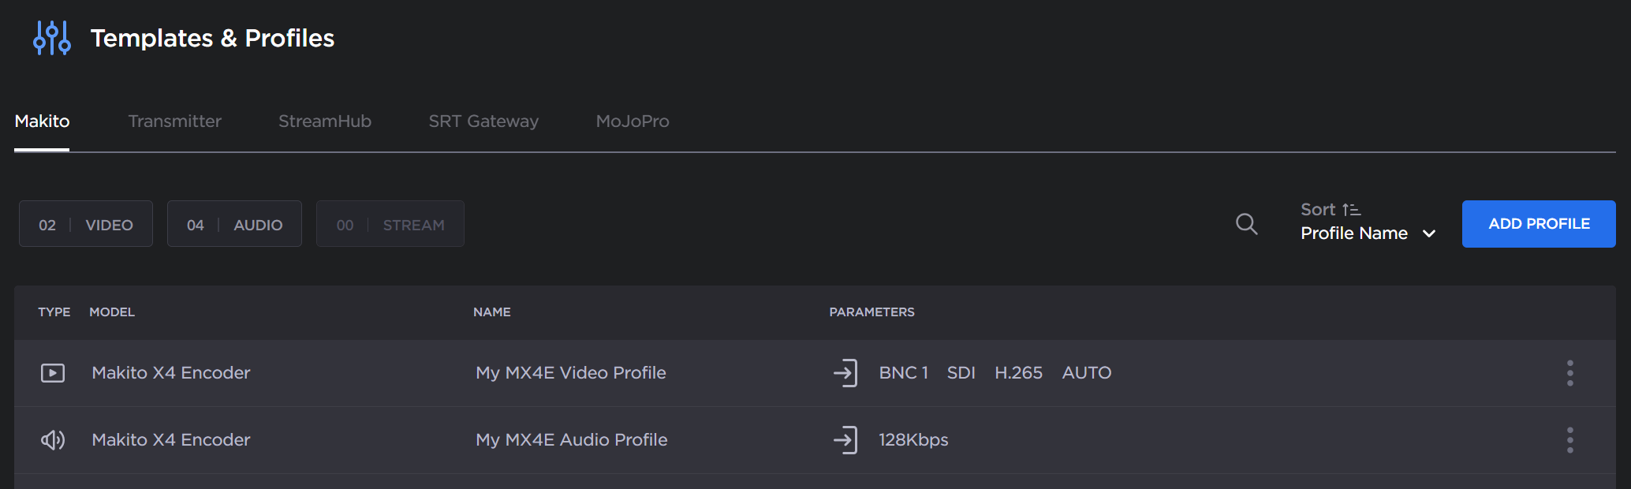
Task: Open options menu for My MX4E Video Profile
Action: click(x=1569, y=373)
